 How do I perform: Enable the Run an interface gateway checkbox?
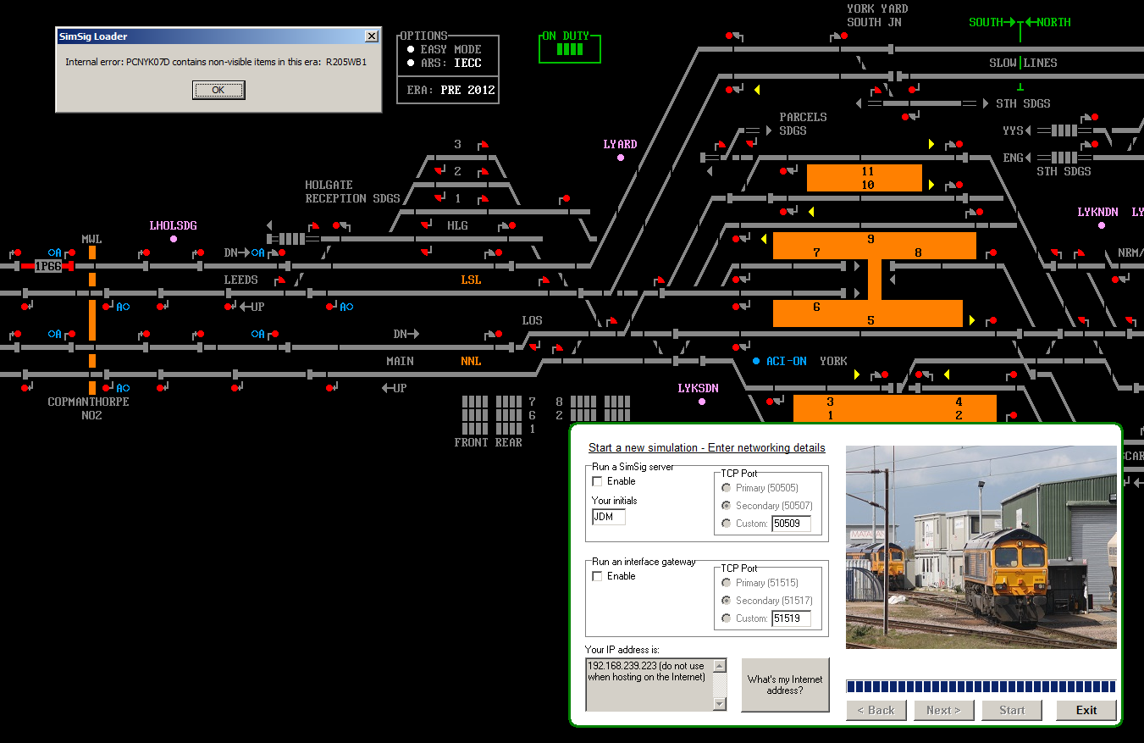[598, 576]
